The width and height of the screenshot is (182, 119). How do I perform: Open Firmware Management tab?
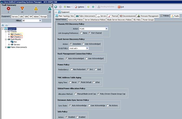click(148, 16)
